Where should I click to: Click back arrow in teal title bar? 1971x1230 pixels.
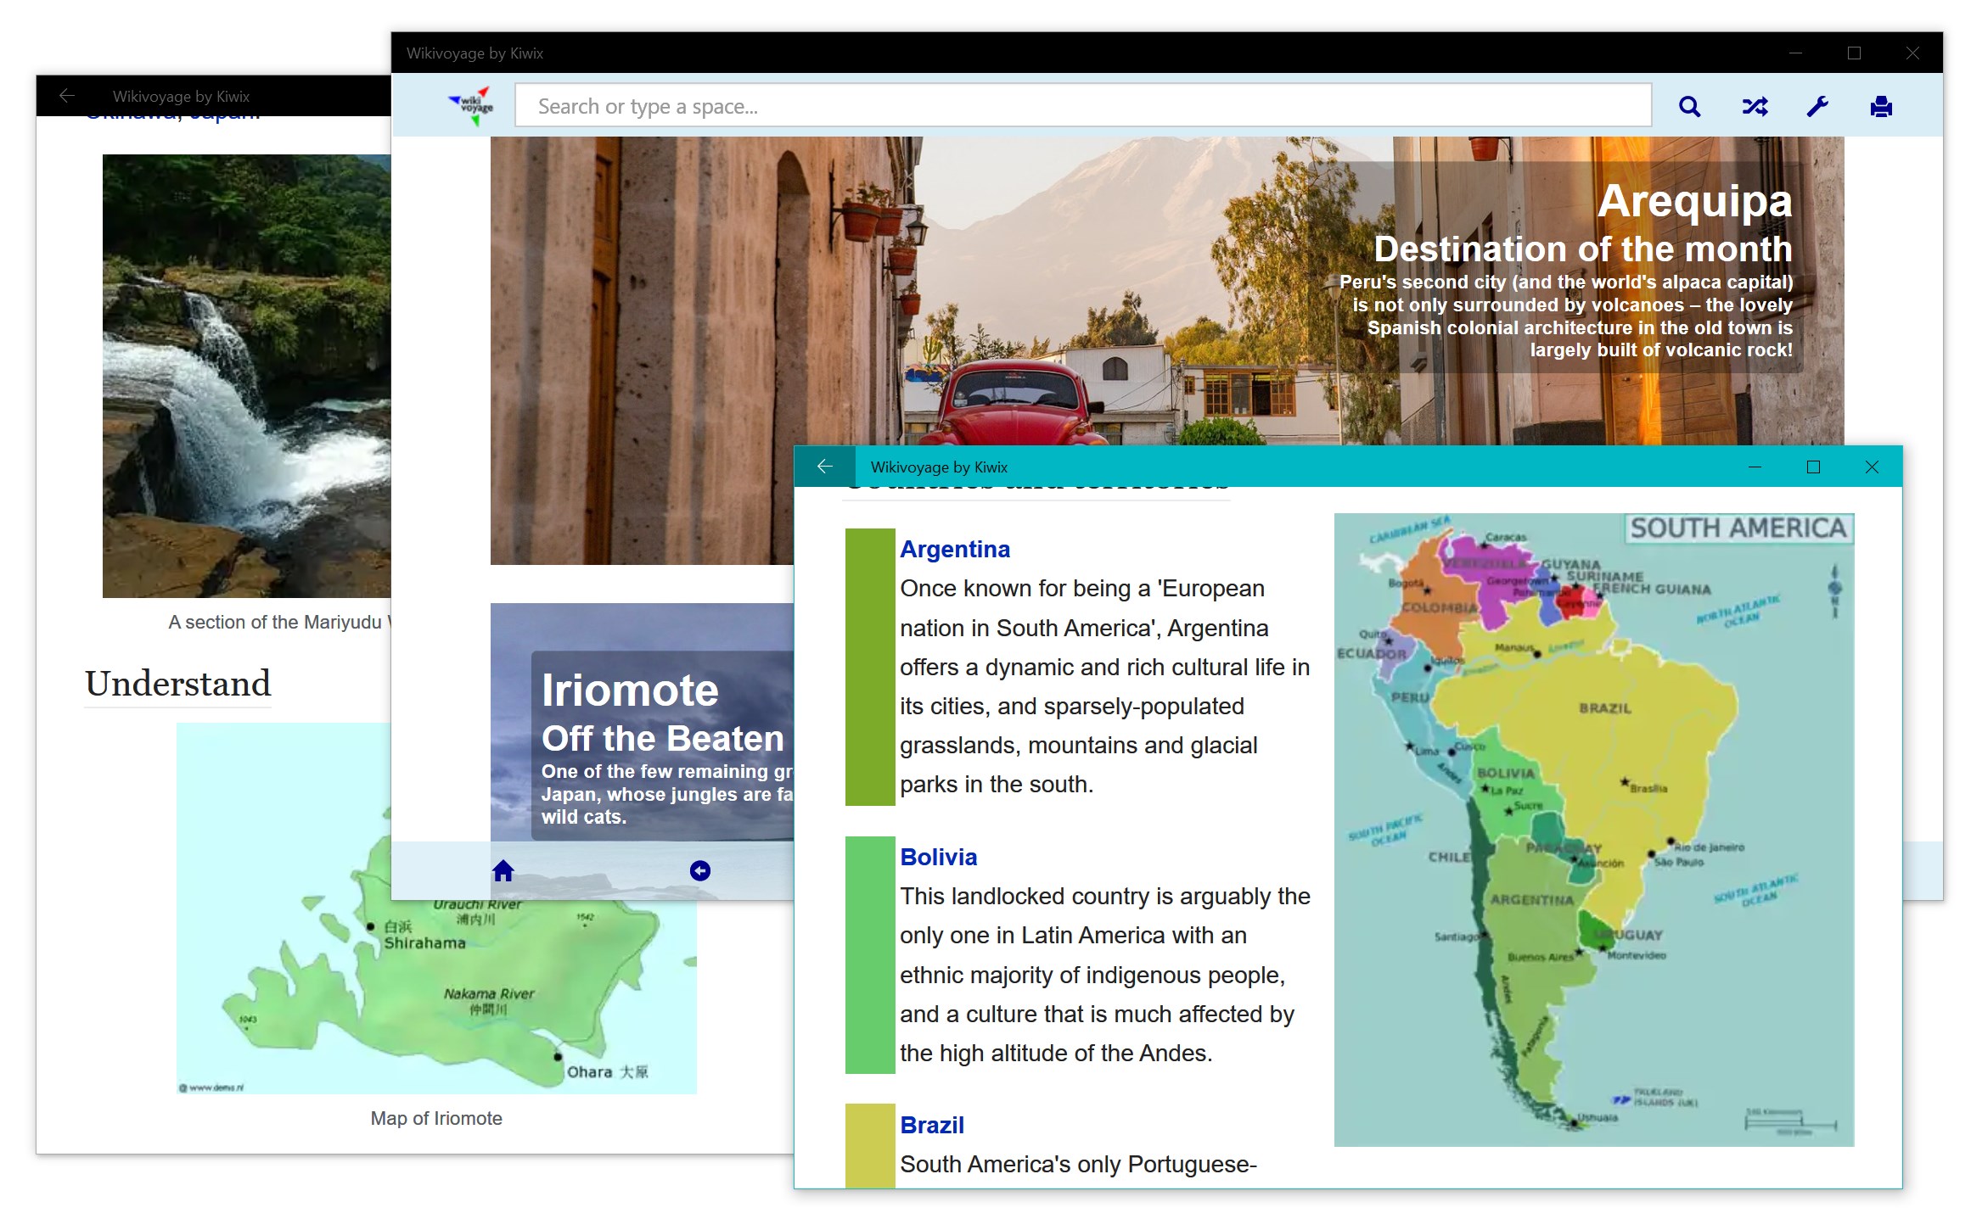coord(824,467)
